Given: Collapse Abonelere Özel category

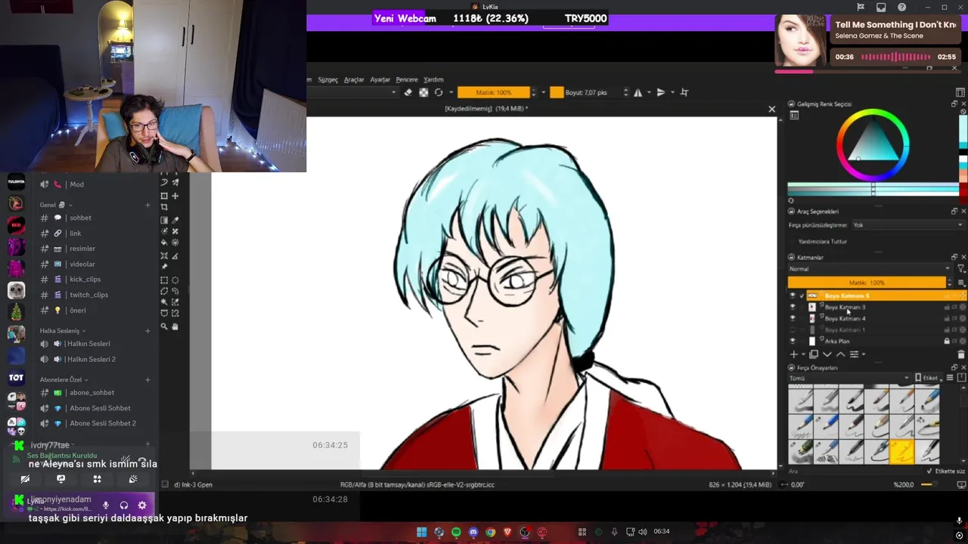Looking at the screenshot, I should [x=64, y=379].
